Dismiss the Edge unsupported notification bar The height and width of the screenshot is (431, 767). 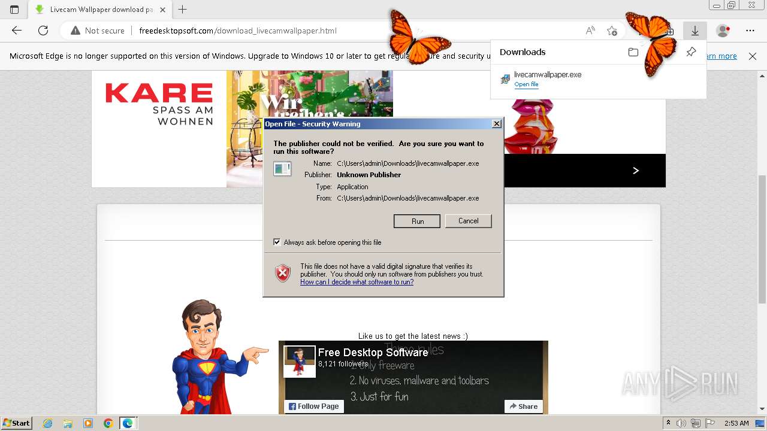pyautogui.click(x=753, y=56)
